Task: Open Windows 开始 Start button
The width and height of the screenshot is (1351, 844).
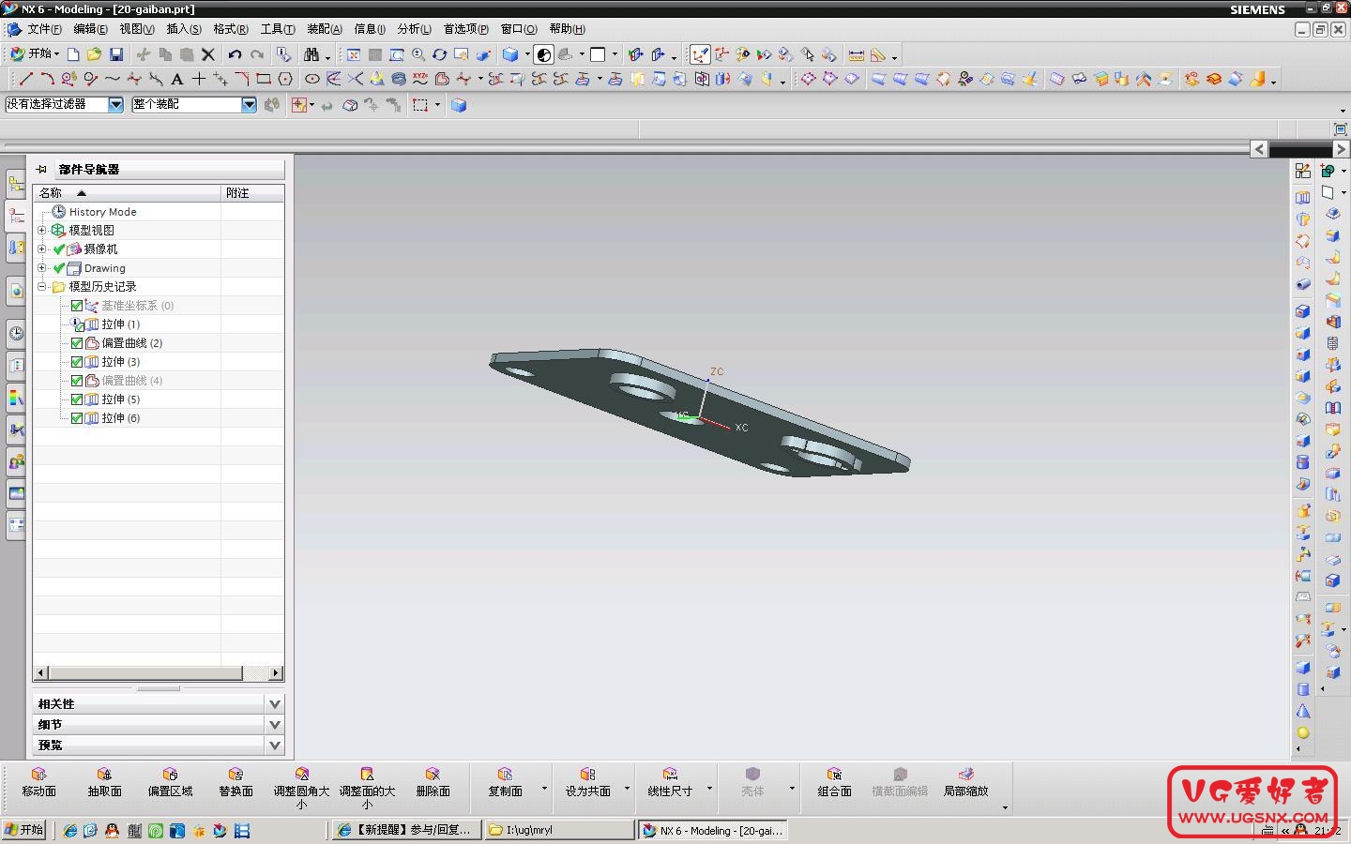Action: (24, 830)
